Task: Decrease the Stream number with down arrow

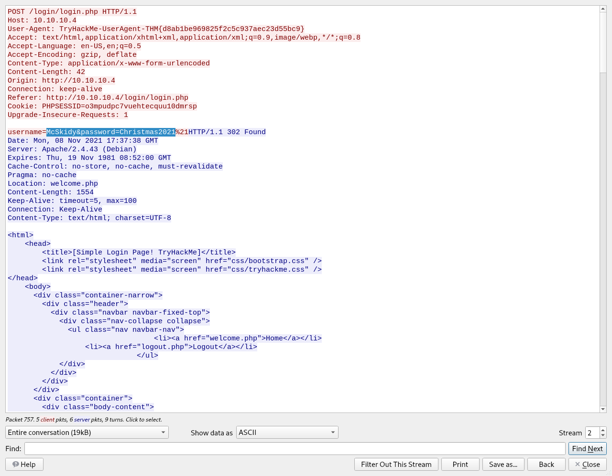Action: coord(603,435)
